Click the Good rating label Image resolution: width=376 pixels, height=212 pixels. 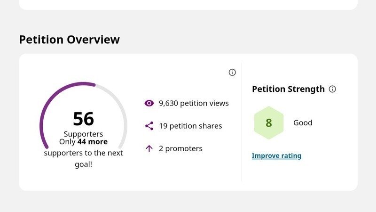(x=303, y=123)
